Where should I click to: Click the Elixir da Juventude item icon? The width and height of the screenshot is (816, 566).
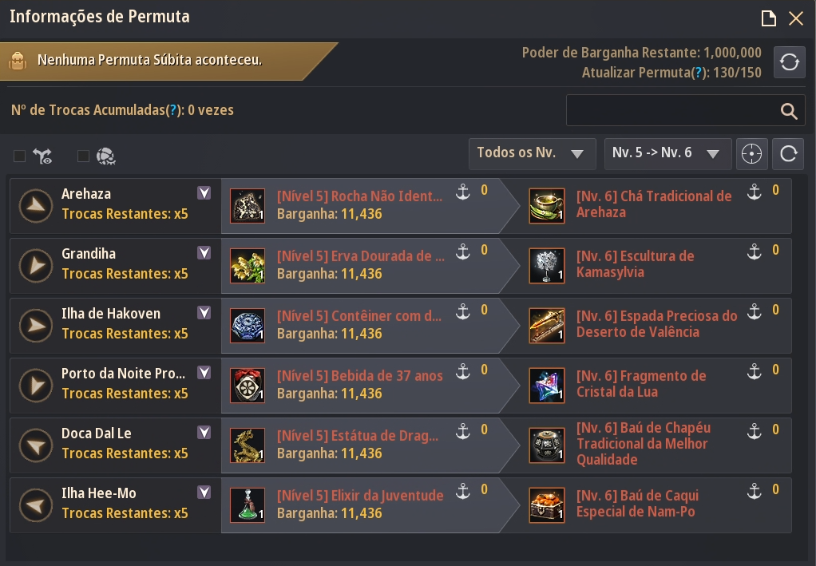pyautogui.click(x=248, y=505)
